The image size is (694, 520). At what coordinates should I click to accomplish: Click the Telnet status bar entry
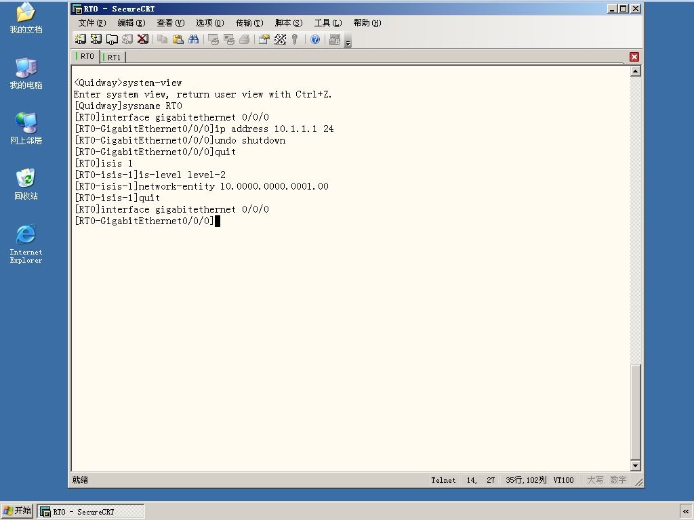[443, 480]
